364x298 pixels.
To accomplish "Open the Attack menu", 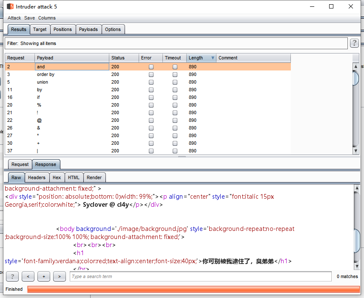I will (14, 18).
